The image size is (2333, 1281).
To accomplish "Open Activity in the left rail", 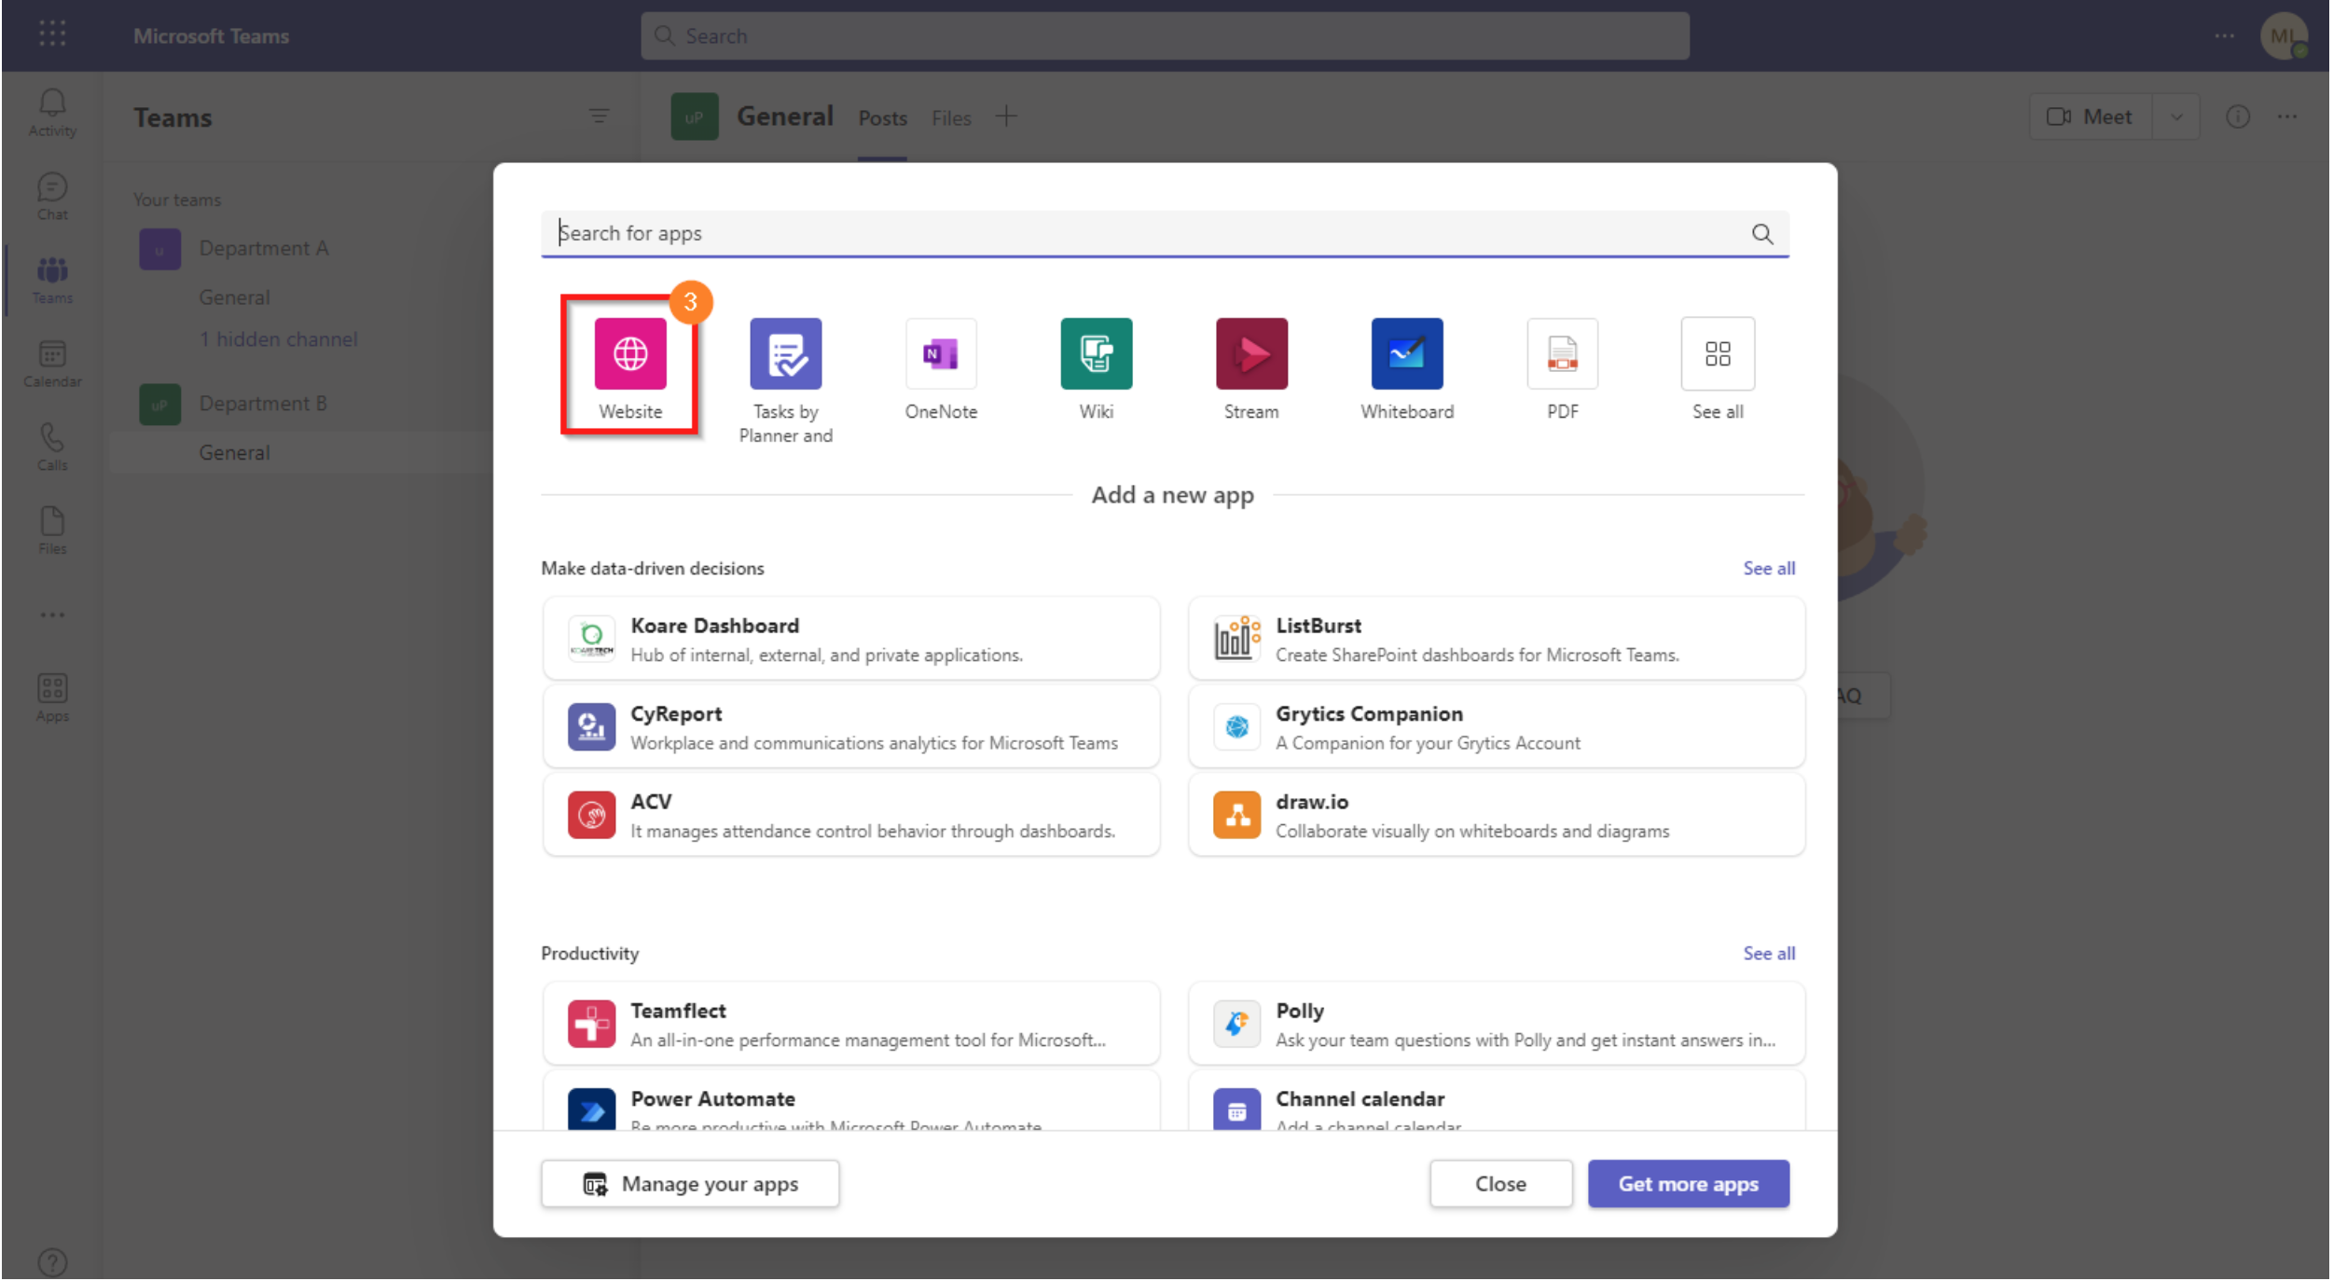I will pyautogui.click(x=52, y=113).
